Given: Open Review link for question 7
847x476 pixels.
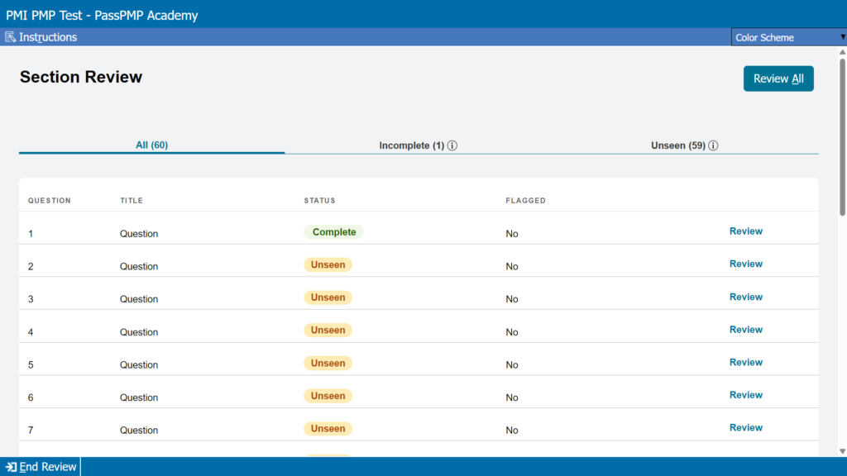Looking at the screenshot, I should [x=746, y=428].
